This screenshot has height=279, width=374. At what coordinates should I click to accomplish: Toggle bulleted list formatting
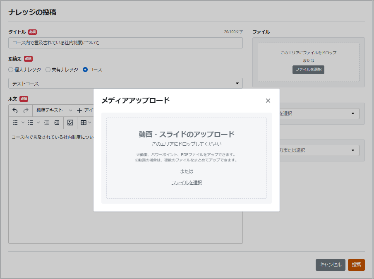(x=31, y=123)
